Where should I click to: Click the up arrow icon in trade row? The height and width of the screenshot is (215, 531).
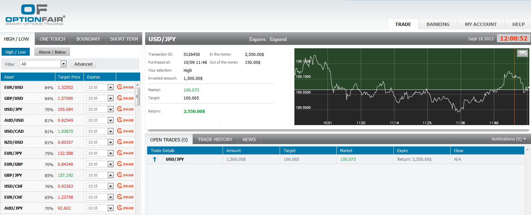[x=155, y=159]
